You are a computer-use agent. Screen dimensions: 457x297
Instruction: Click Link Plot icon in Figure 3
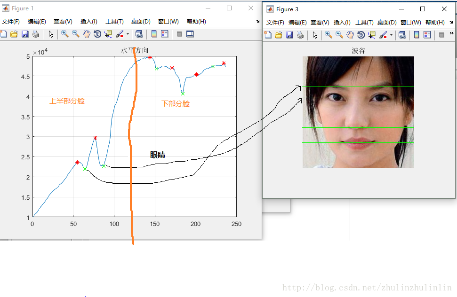402,35
